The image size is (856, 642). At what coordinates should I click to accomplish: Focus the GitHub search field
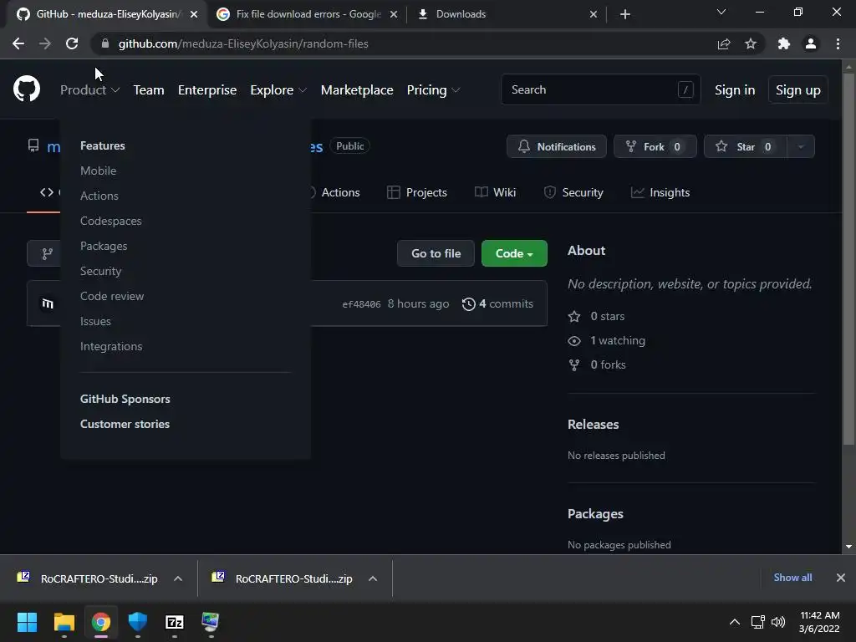600,89
